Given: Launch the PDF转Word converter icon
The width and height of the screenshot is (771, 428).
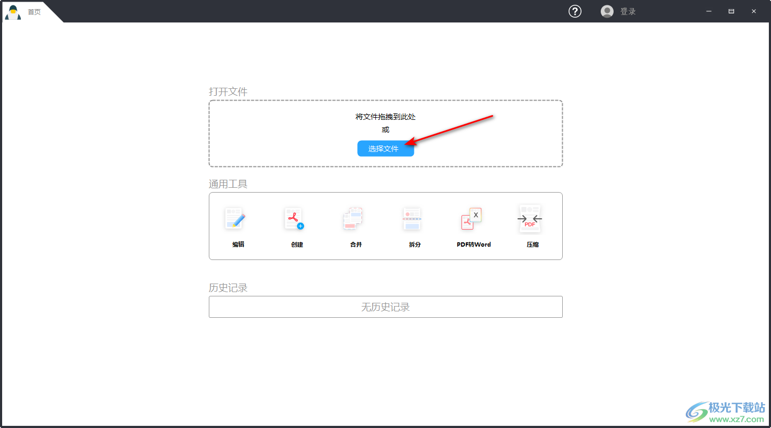Looking at the screenshot, I should pos(472,219).
